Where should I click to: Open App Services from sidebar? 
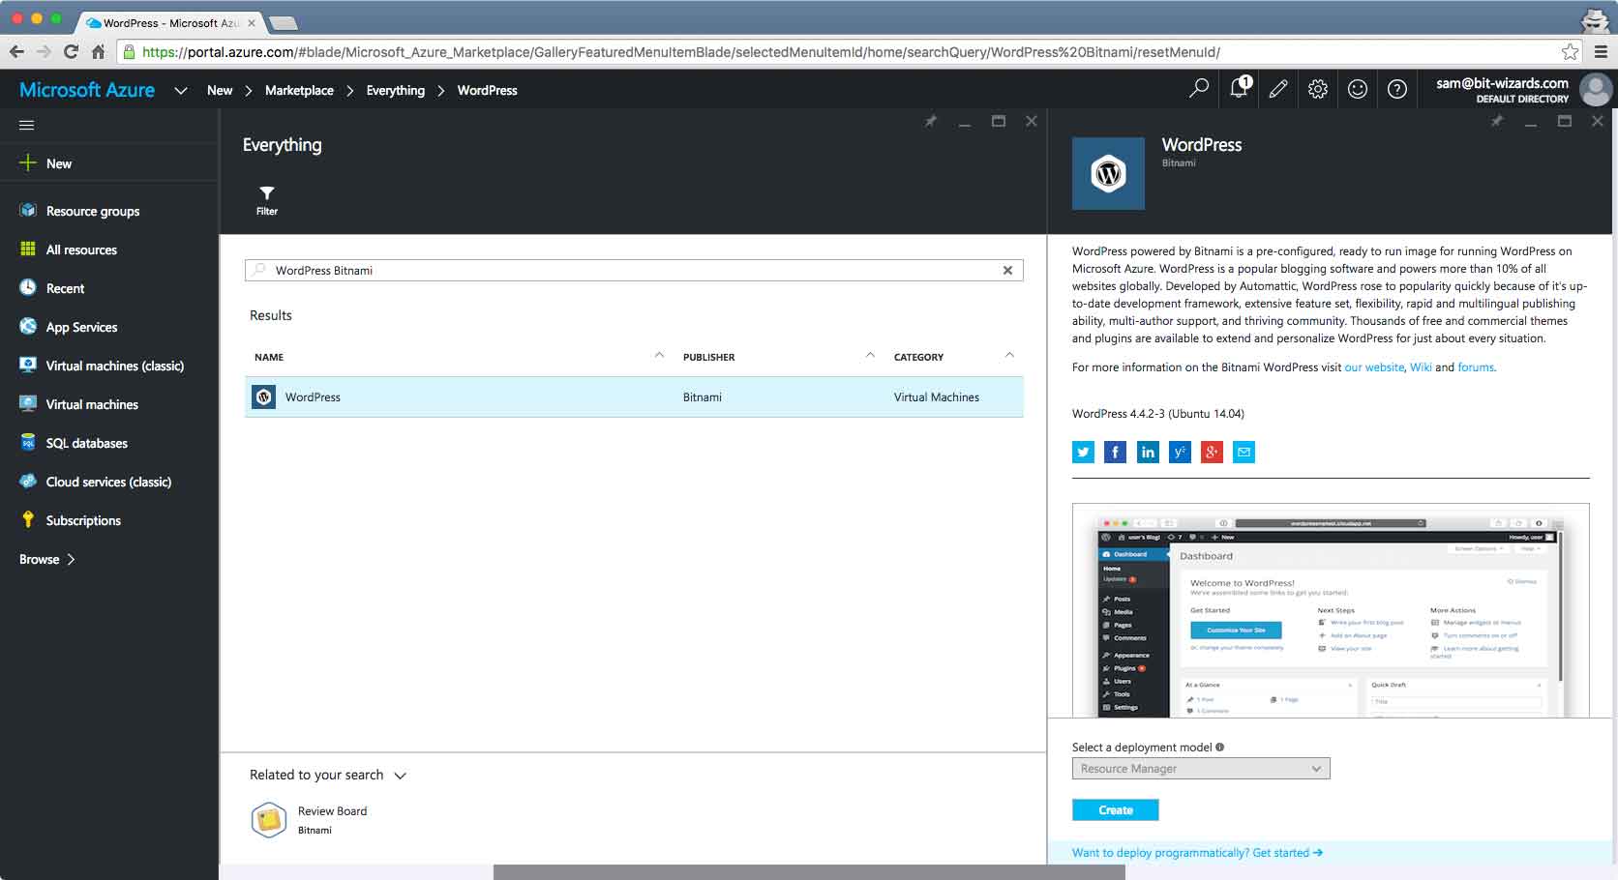pos(81,327)
